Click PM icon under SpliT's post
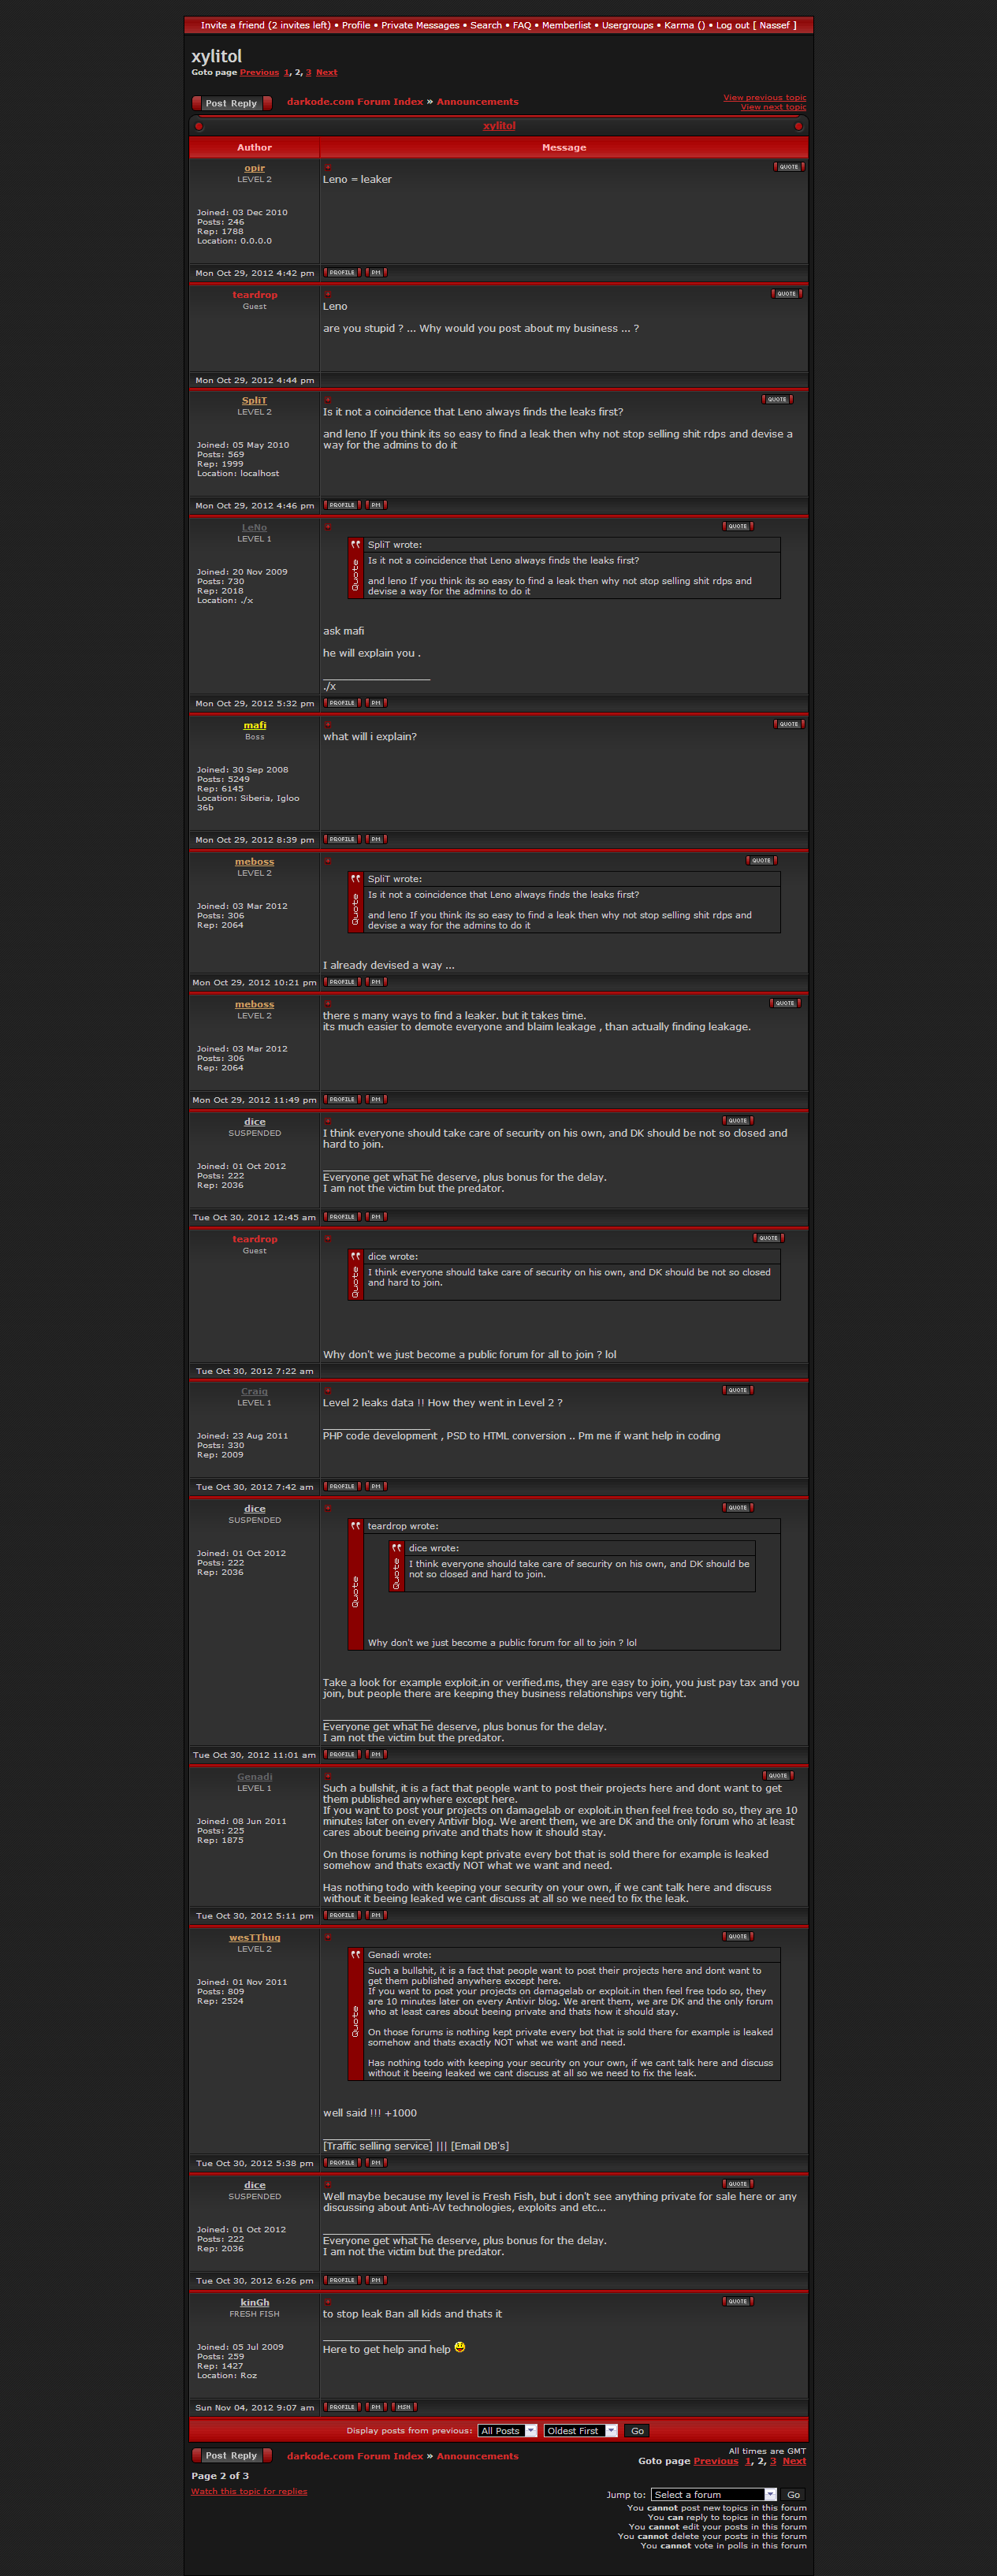This screenshot has width=997, height=2576. (376, 505)
